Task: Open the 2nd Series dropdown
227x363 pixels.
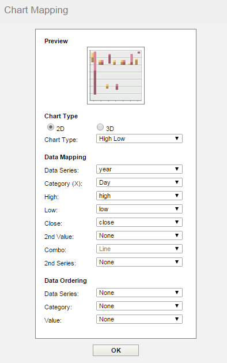Action: click(x=139, y=262)
